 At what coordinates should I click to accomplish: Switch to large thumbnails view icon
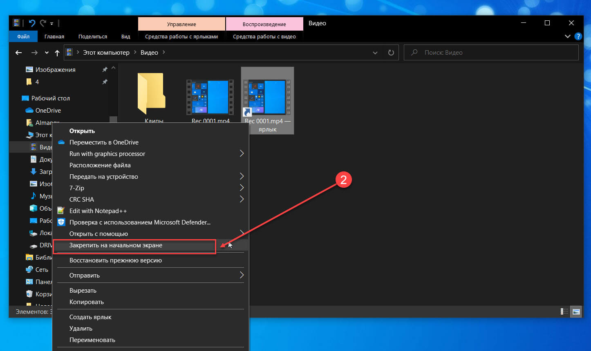576,311
